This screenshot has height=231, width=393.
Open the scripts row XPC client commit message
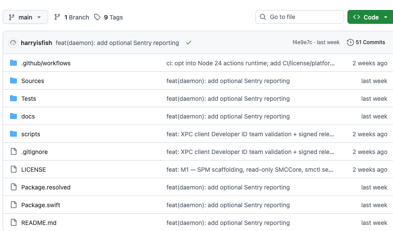click(250, 134)
